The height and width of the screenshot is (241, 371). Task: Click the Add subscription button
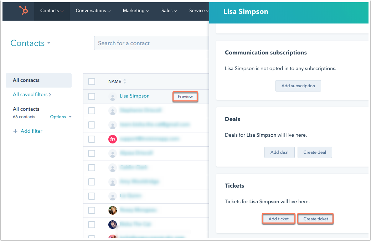pyautogui.click(x=298, y=85)
